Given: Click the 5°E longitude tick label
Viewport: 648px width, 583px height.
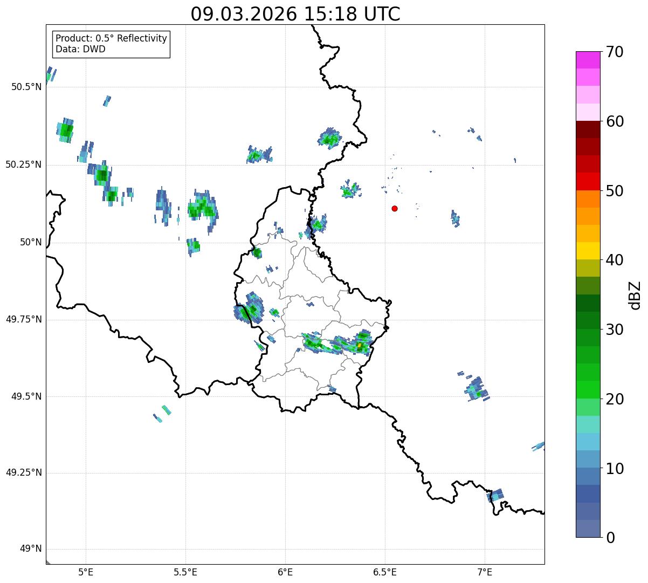Looking at the screenshot, I should click(x=86, y=572).
